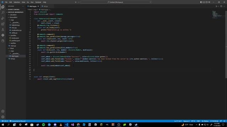The height and width of the screenshot is (127, 227).
Task: Open the Explorer view in activity bar
Action: coord(3,7)
